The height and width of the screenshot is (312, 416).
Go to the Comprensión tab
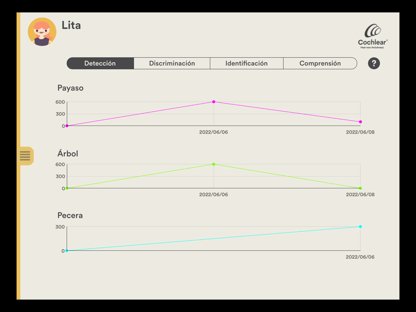click(320, 63)
